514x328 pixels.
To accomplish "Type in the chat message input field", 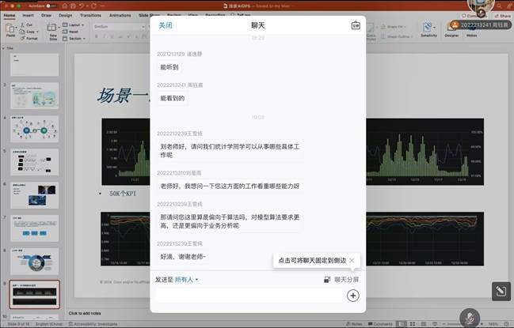I will click(x=249, y=296).
